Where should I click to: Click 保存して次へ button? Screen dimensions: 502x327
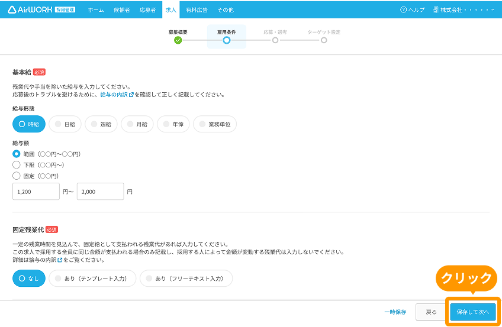point(473,312)
